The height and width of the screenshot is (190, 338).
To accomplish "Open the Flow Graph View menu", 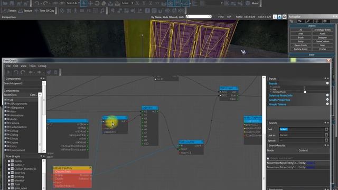I will [23, 66].
